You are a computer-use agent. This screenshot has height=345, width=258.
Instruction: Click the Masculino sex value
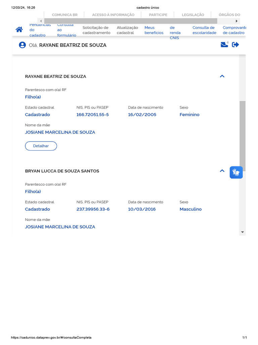(190, 209)
